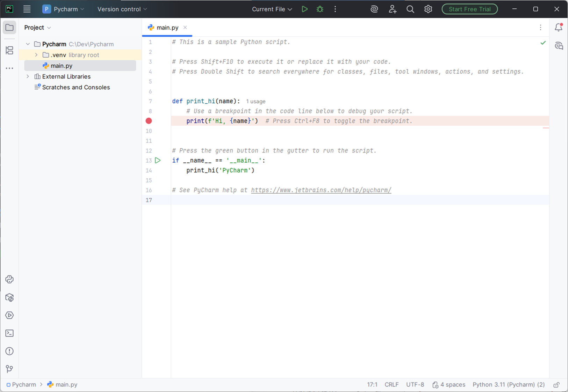Select main.py in the project tree
The width and height of the screenshot is (568, 392).
pyautogui.click(x=80, y=66)
